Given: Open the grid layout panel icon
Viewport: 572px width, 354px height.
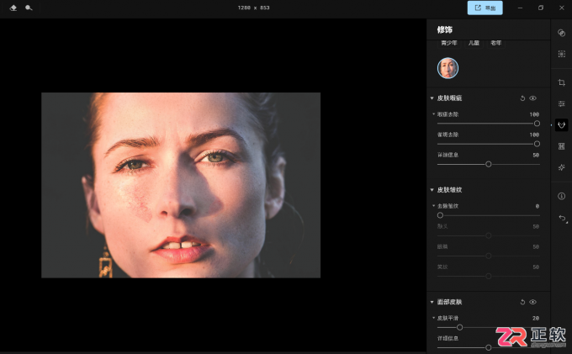Looking at the screenshot, I should (x=561, y=146).
